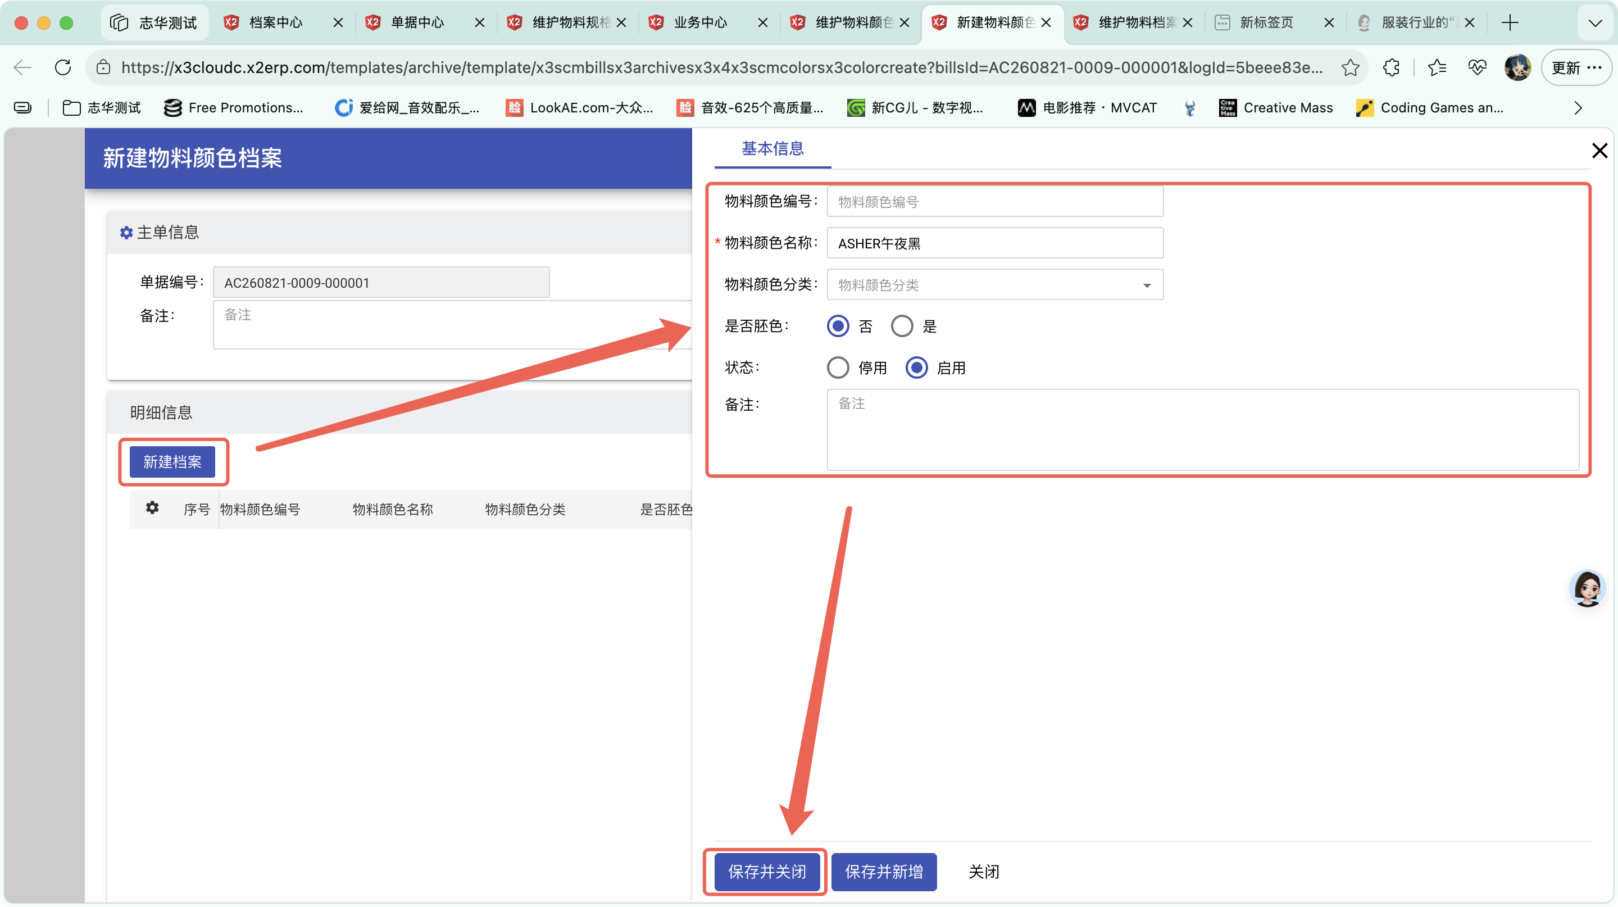Click the browser address bar URL
Image resolution: width=1618 pixels, height=907 pixels.
(722, 68)
